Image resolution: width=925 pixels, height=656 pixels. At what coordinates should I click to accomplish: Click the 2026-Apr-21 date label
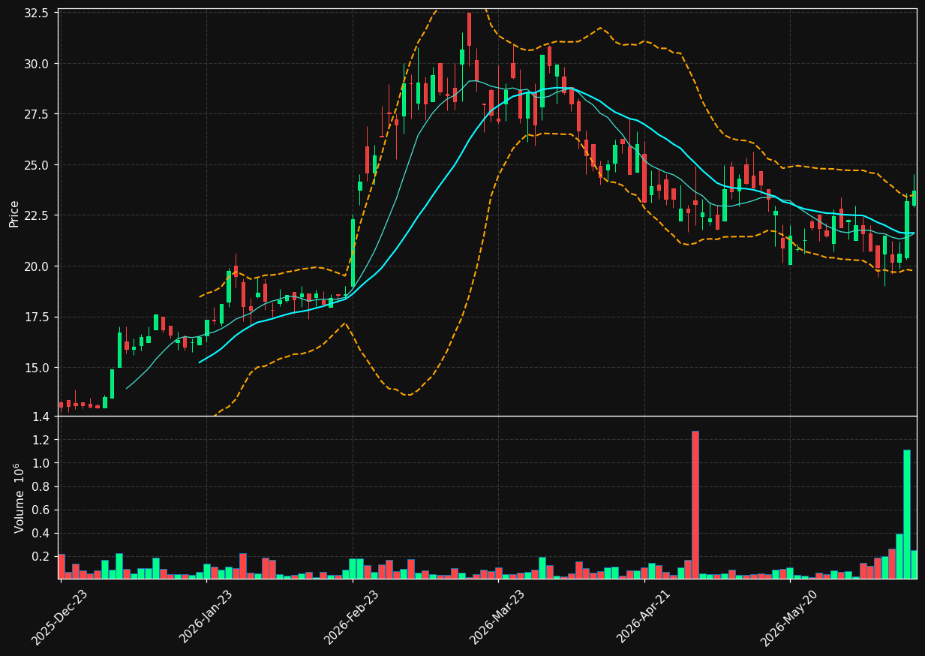[644, 618]
